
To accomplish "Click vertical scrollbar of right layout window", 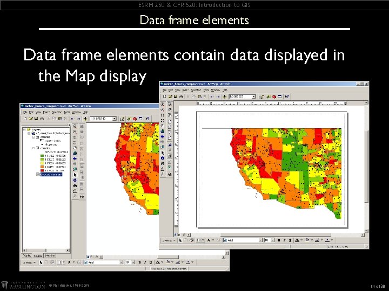I will (x=366, y=167).
